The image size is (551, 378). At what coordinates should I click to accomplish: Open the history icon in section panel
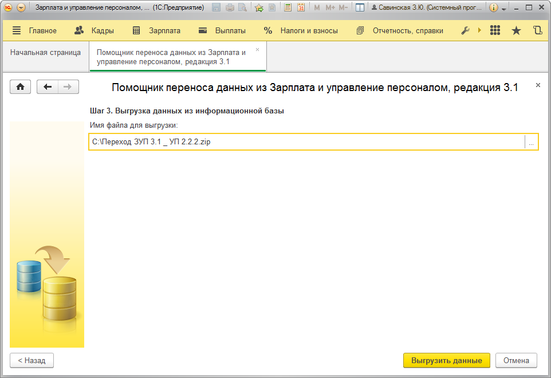tap(537, 30)
